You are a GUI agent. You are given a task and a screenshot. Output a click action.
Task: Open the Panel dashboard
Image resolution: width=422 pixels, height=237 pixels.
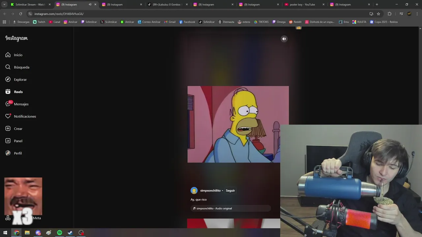pos(14,141)
